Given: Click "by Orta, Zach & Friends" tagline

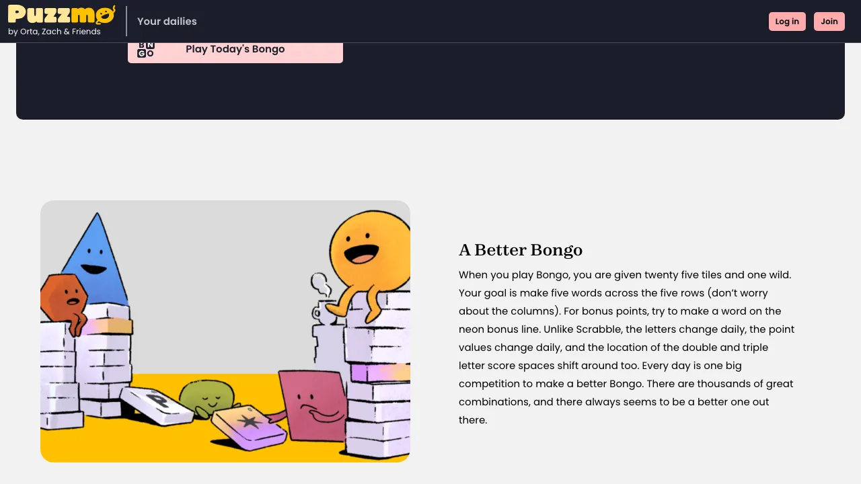Looking at the screenshot, I should tap(54, 32).
